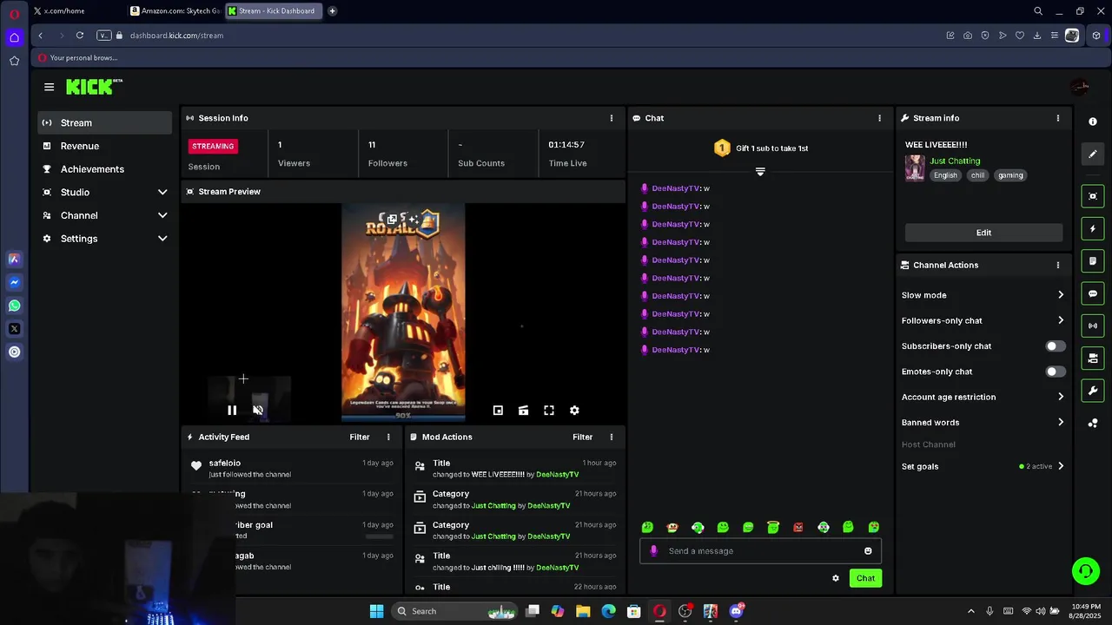Open Set goals with 2 active
Screen dimensions: 1112x625
pyautogui.click(x=983, y=466)
